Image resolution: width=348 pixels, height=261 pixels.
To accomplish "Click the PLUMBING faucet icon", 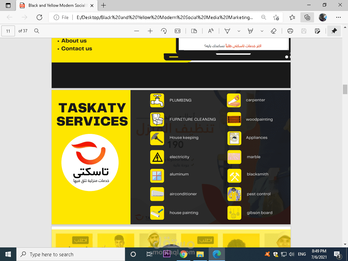I will point(157,100).
